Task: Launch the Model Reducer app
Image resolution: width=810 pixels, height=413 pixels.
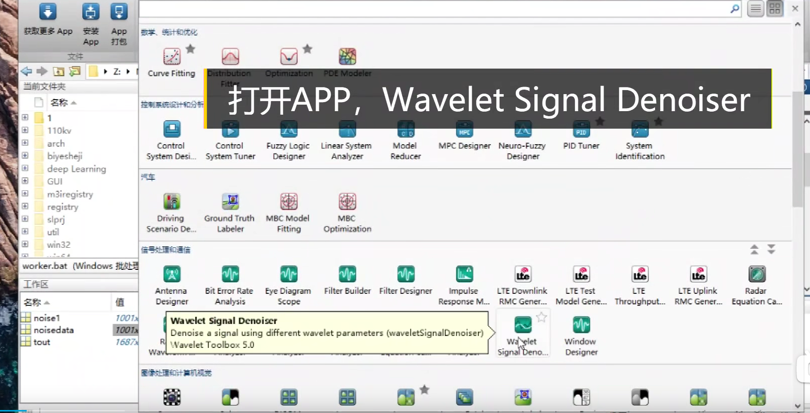Action: coord(406,140)
